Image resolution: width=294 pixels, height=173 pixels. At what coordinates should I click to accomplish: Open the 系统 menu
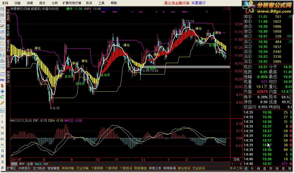point(5,3)
